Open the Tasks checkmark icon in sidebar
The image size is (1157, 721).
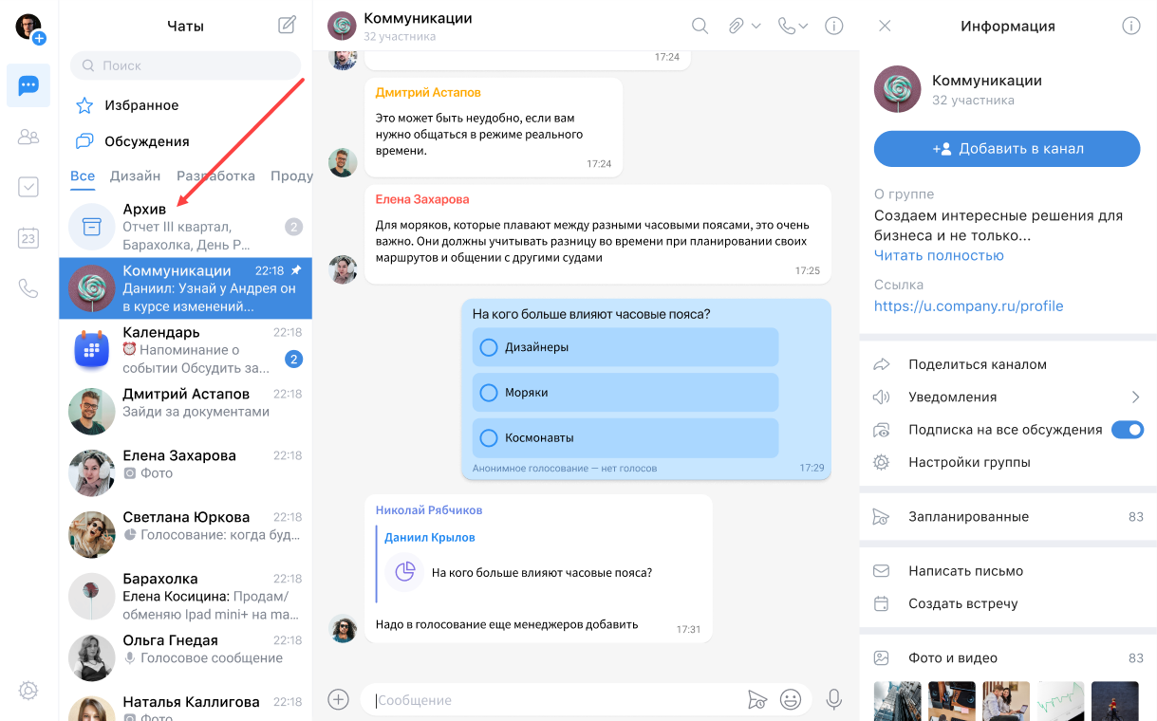coord(28,187)
